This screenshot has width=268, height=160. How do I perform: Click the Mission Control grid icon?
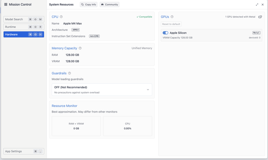point(6,4)
